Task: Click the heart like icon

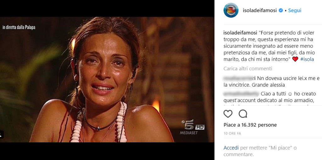Action: tap(228, 114)
